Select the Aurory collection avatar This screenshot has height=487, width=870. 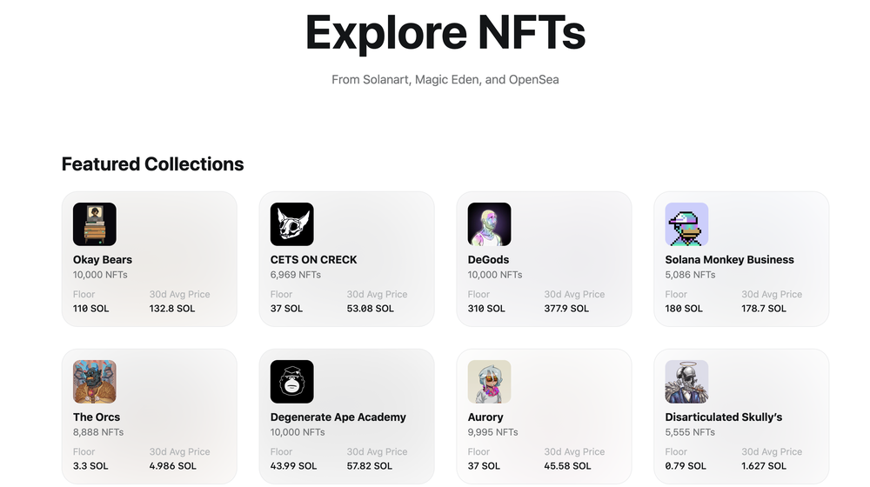tap(490, 382)
